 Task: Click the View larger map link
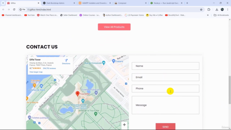click(36, 72)
